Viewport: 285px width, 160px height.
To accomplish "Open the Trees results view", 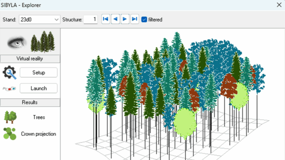I will coord(39,117).
